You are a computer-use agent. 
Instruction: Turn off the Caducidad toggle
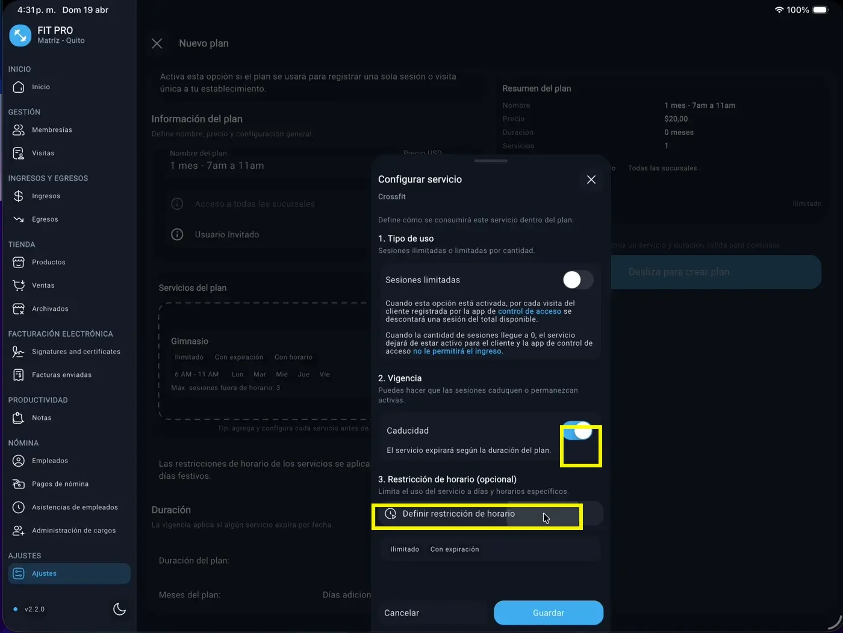pos(577,431)
